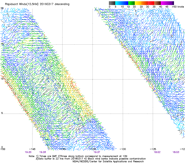
Task: Click the latitude label '15'
Action: pyautogui.click(x=2, y=44)
